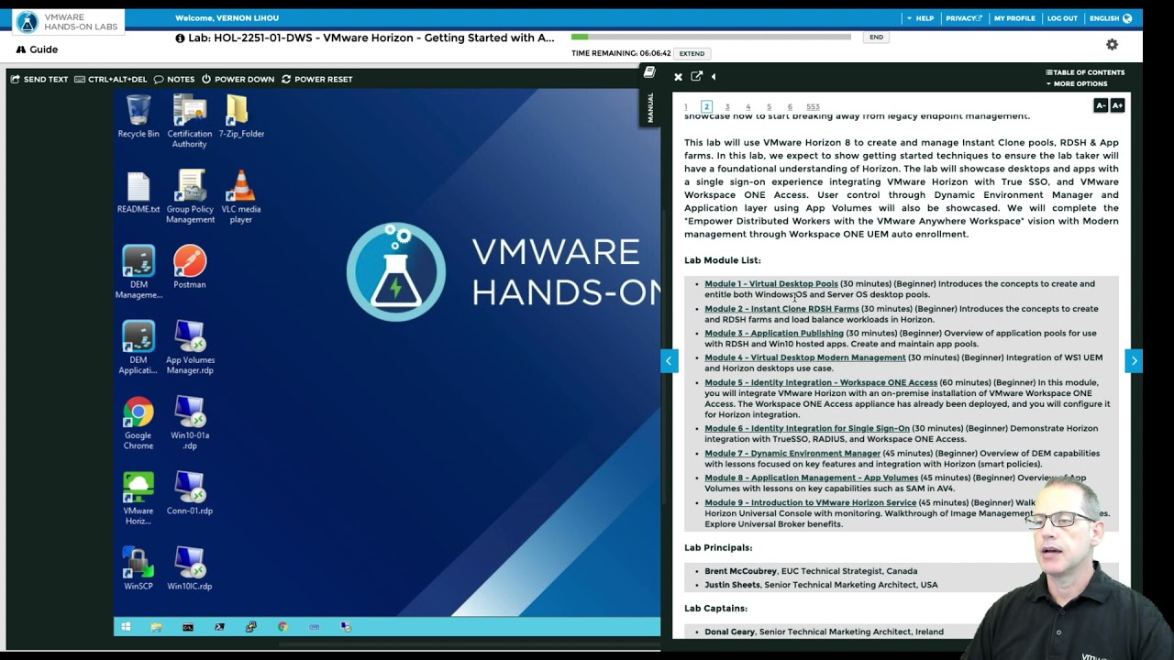Click the Windows Start button
The image size is (1174, 660).
(126, 627)
